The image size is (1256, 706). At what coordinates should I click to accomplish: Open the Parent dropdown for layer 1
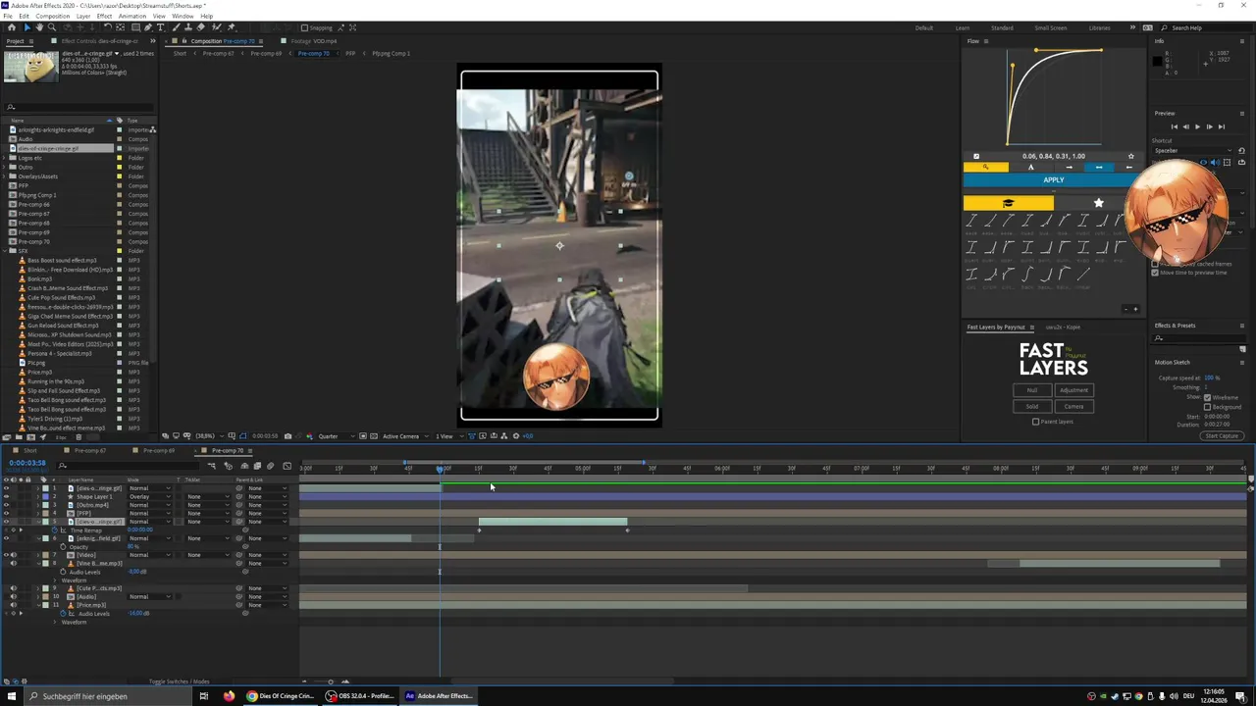267,488
